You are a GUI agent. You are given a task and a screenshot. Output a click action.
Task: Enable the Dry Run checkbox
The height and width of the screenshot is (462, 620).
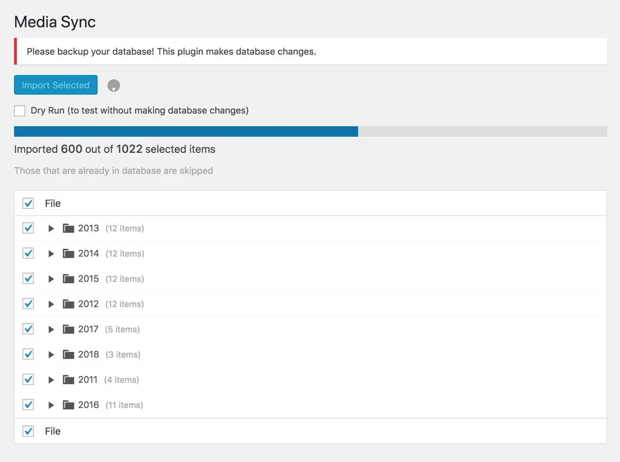20,110
